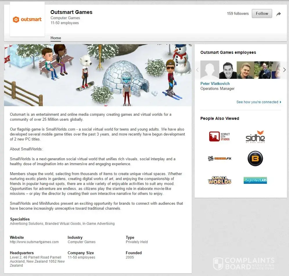Open the Scarlet City Studios logo

click(x=219, y=136)
